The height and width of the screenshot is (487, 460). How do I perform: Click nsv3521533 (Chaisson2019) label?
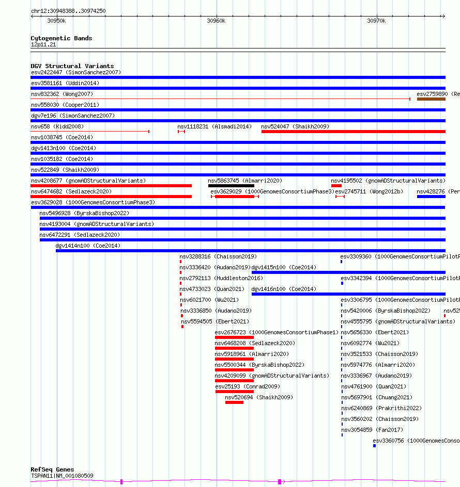coord(379,354)
